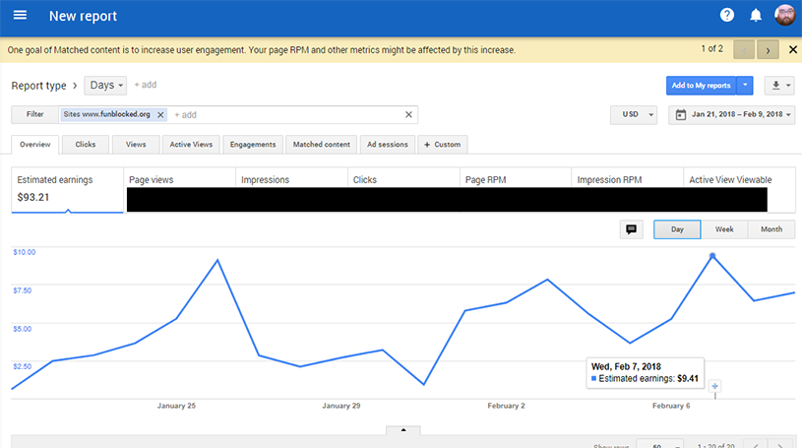Select the Active View Viewable metric header
Viewport: 802px width, 448px height.
click(x=730, y=180)
